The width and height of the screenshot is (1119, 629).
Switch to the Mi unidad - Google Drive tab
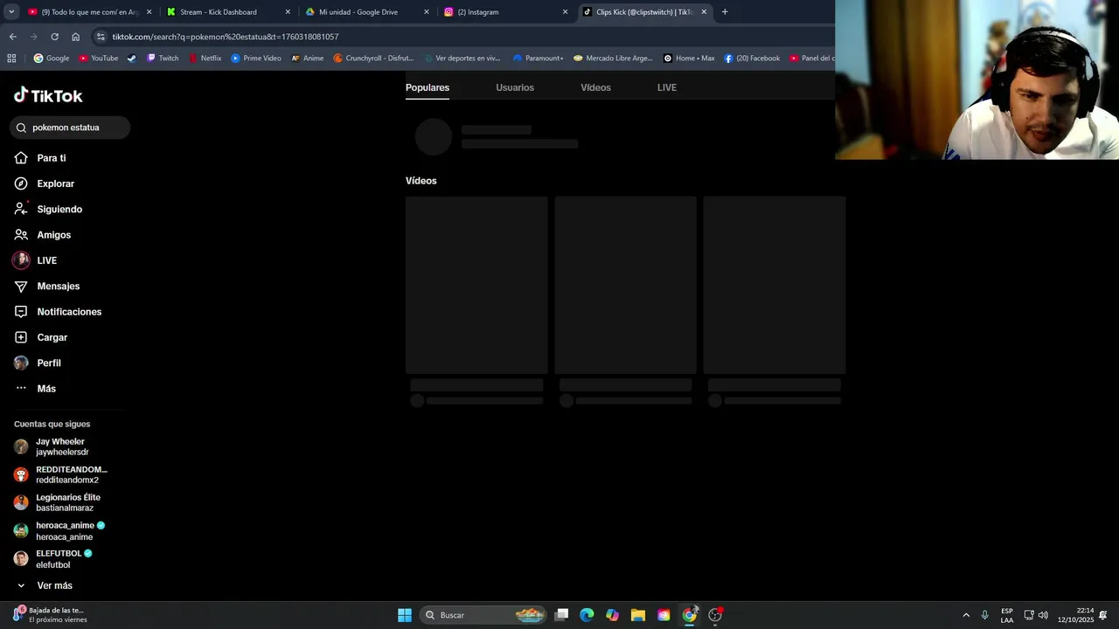[367, 12]
